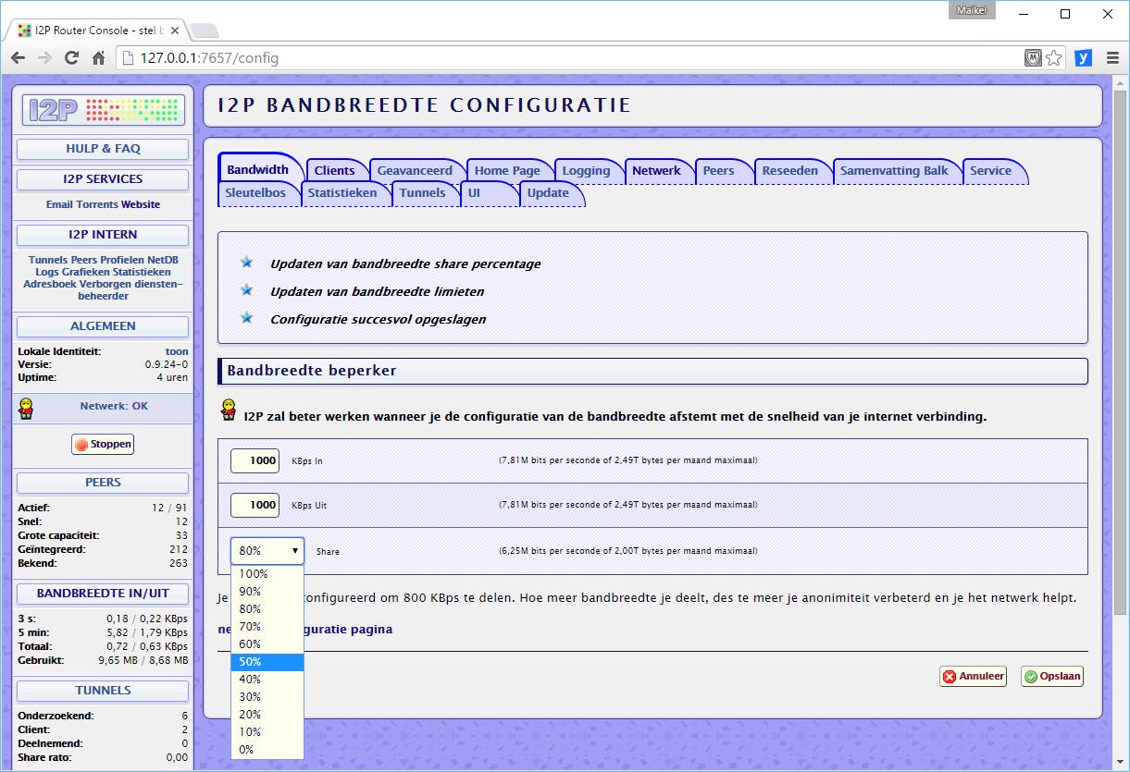Click the red X icon on Annuleer
The width and height of the screenshot is (1130, 772).
pyautogui.click(x=948, y=676)
